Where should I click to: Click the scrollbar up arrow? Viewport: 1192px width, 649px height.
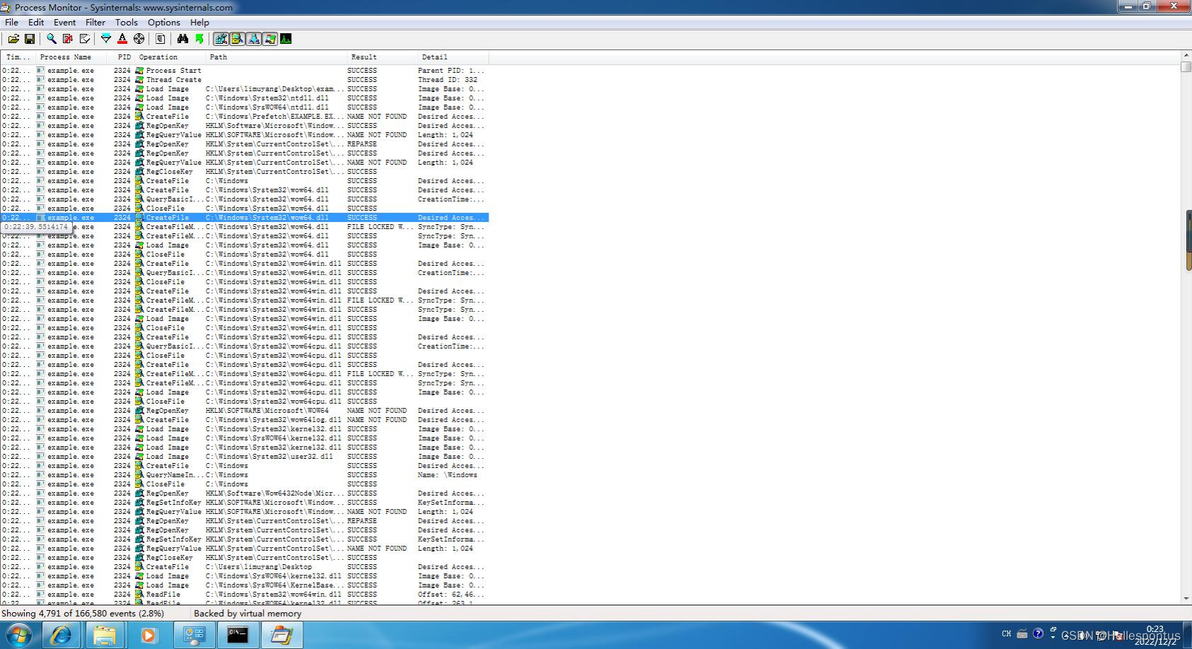click(x=1186, y=55)
